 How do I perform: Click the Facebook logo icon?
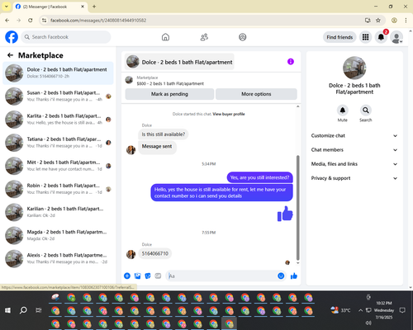(12, 37)
